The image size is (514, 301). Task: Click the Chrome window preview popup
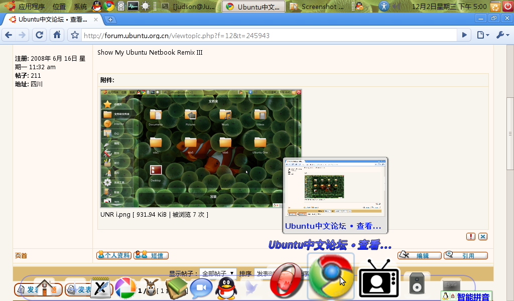335,195
